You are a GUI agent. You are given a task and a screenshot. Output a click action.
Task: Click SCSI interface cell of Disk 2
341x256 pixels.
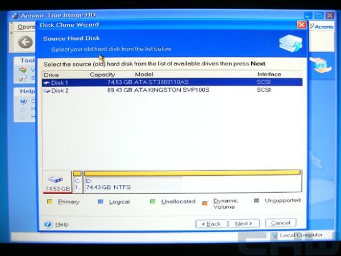pos(264,90)
